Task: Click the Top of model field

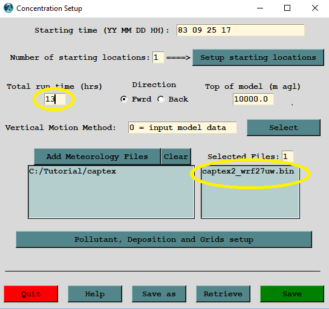Action: [x=253, y=99]
